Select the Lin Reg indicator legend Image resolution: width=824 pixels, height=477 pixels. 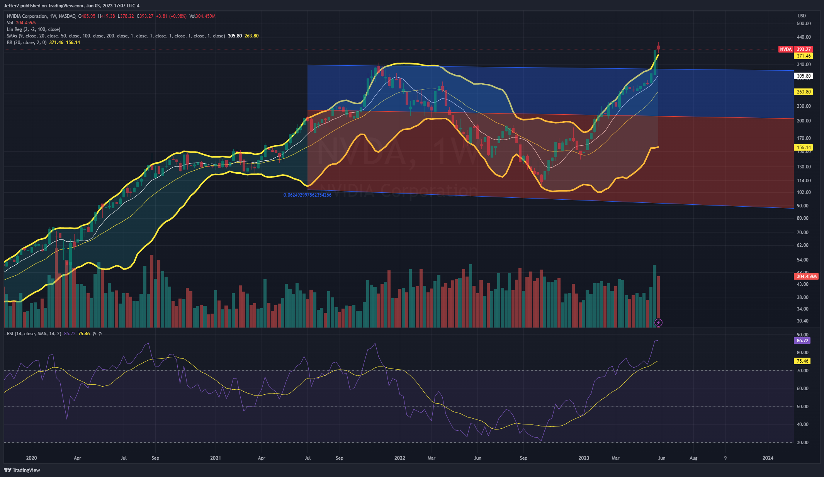(33, 29)
